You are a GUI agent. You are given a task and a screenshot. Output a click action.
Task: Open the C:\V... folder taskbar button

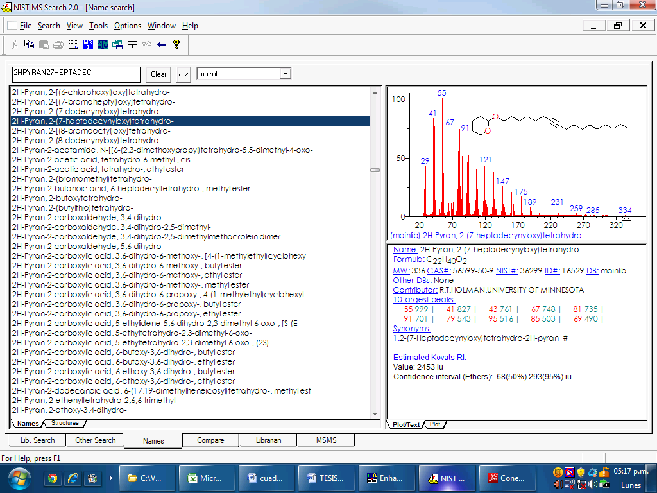146,478
